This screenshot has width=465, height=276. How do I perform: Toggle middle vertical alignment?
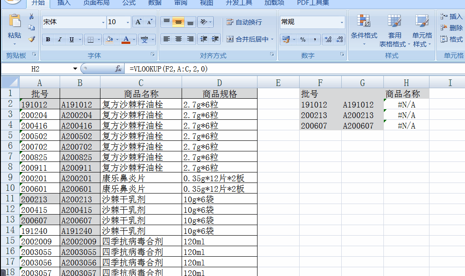pos(178,22)
